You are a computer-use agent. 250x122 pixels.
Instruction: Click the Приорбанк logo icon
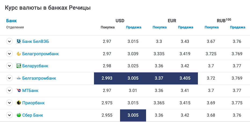tap(19, 103)
